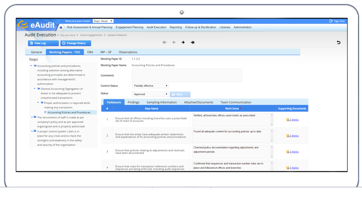Open the Observations tab
Viewport: 362px width, 197px height.
(128, 52)
